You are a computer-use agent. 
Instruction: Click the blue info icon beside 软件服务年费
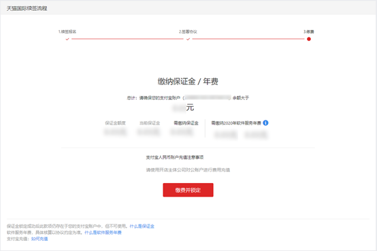(265, 123)
